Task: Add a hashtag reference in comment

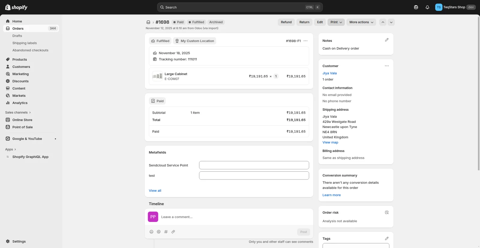Action: [166, 232]
